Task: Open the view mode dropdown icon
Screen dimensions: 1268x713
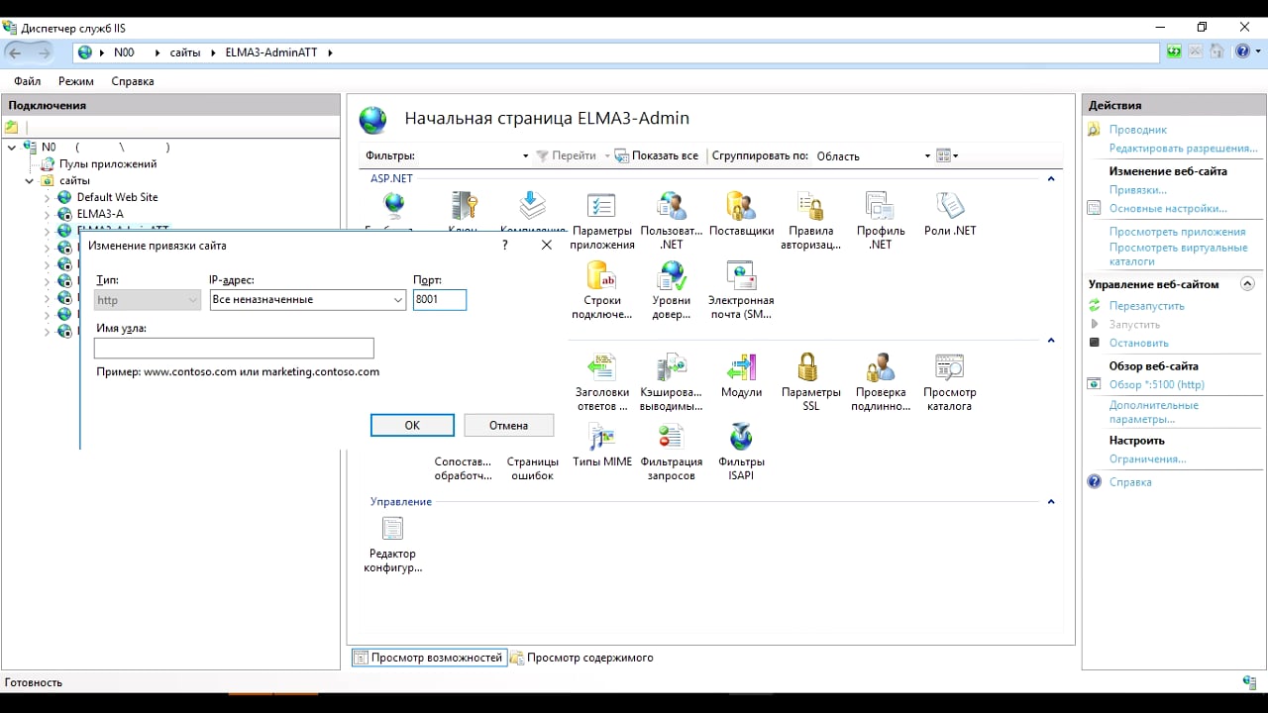Action: pyautogui.click(x=947, y=155)
